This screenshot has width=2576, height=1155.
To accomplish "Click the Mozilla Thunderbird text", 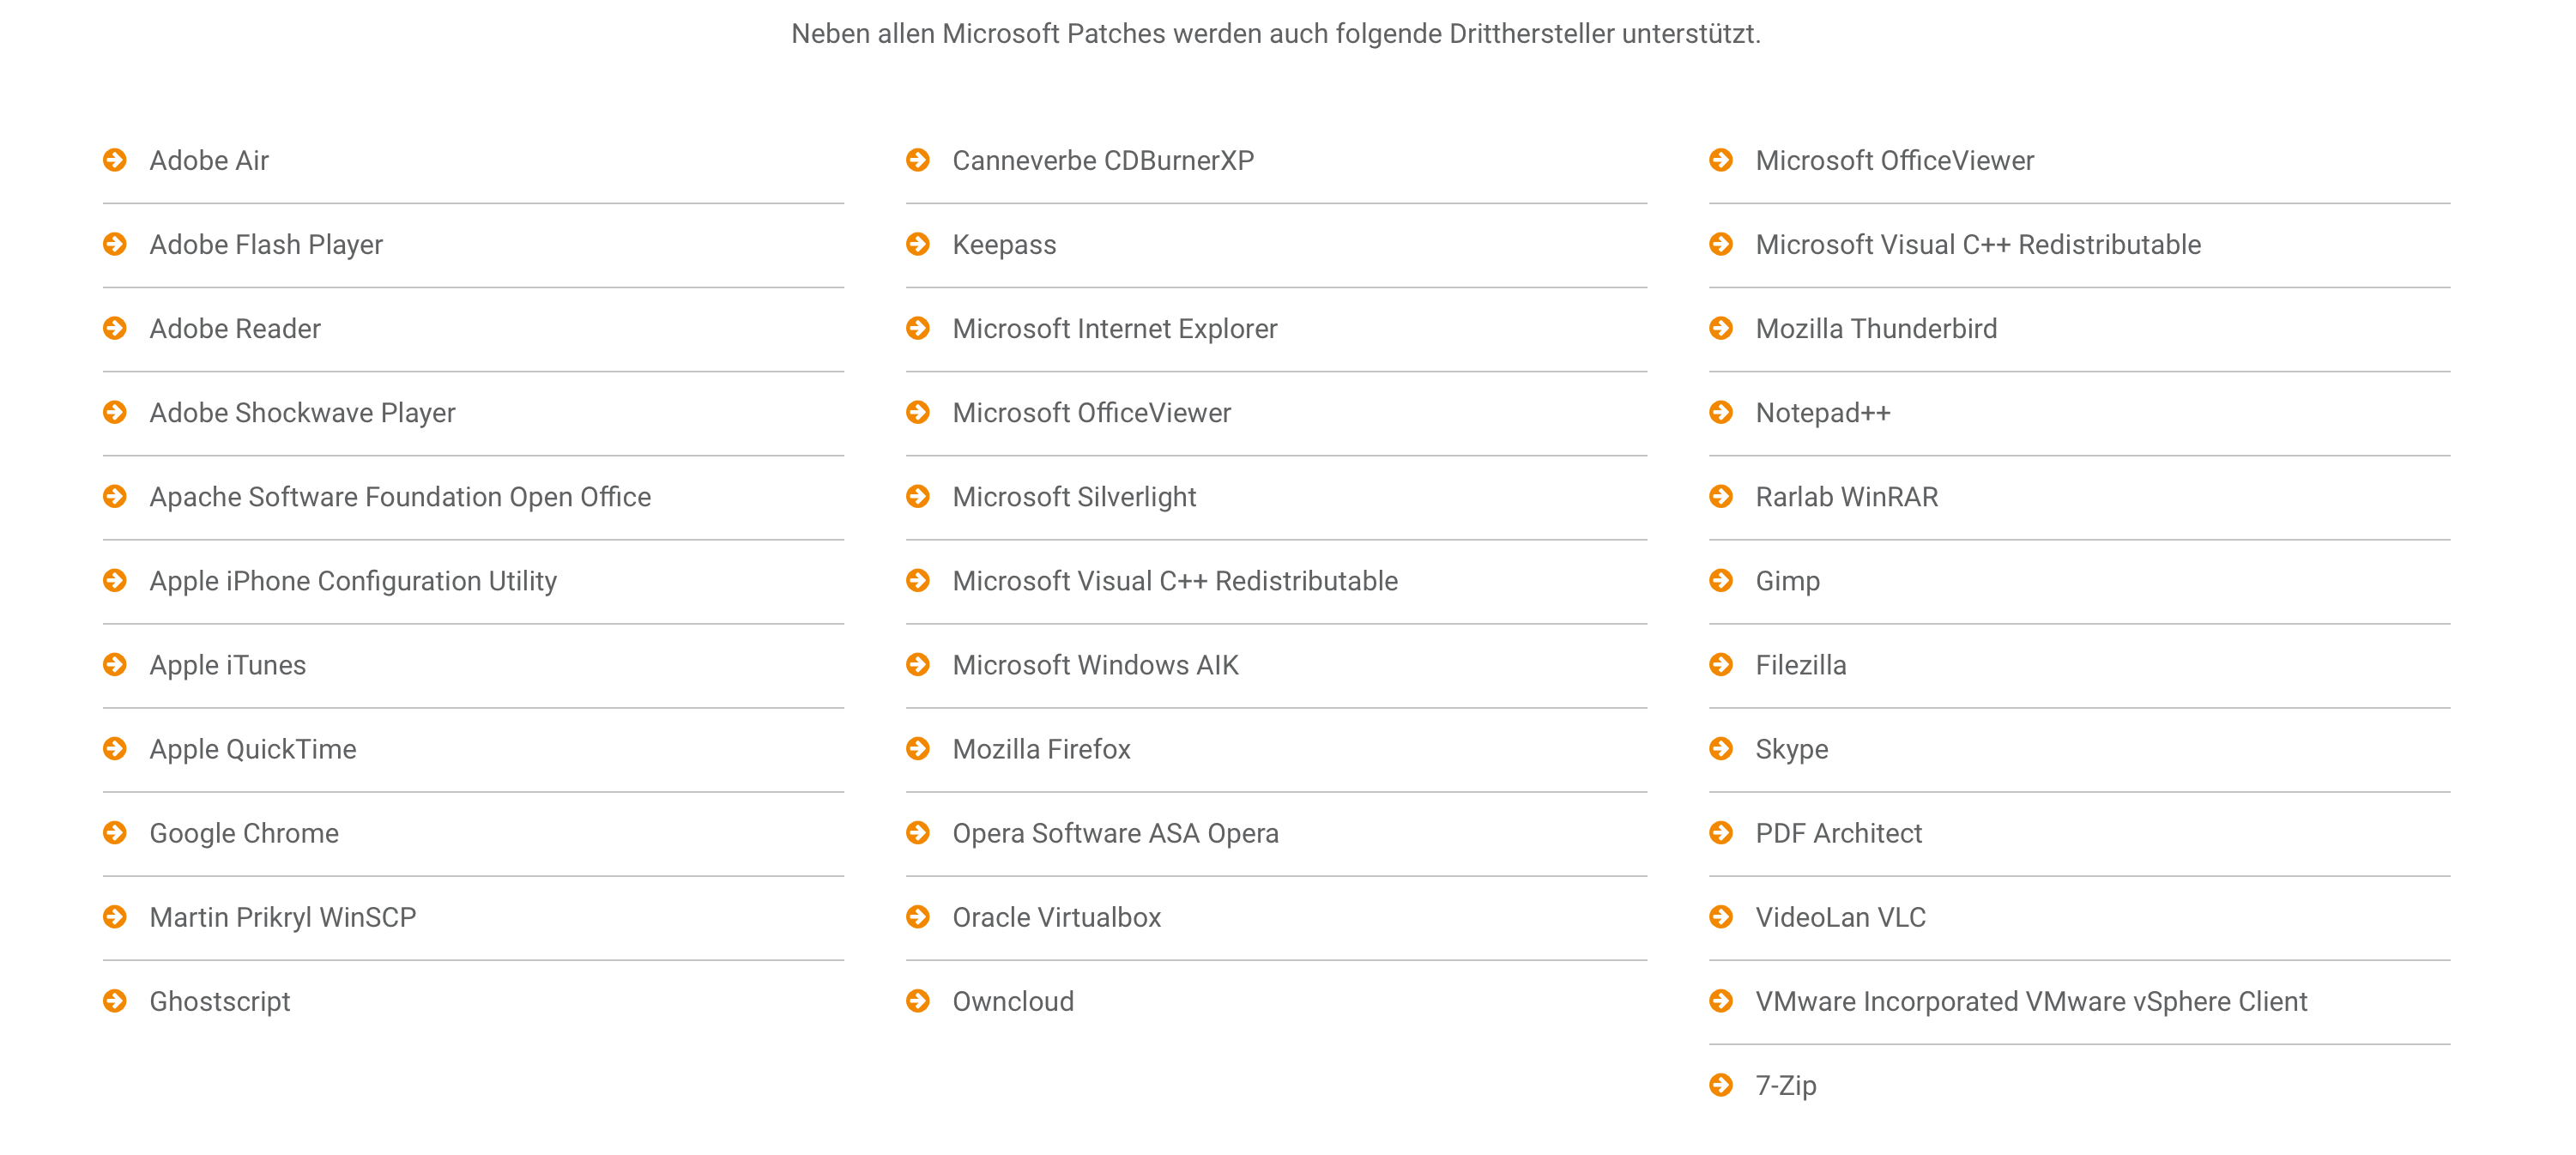I will pos(1876,329).
